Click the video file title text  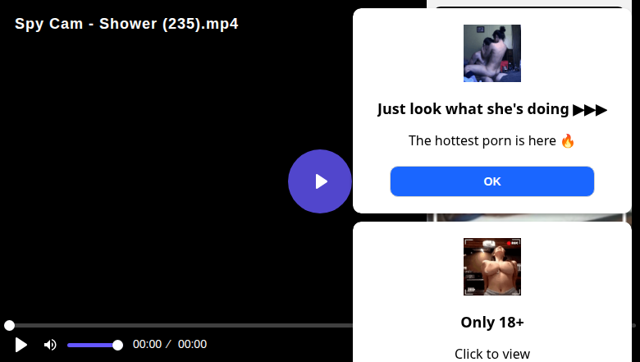126,24
